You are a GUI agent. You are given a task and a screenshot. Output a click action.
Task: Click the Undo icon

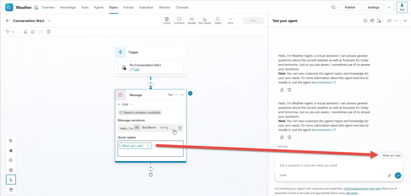8,32
